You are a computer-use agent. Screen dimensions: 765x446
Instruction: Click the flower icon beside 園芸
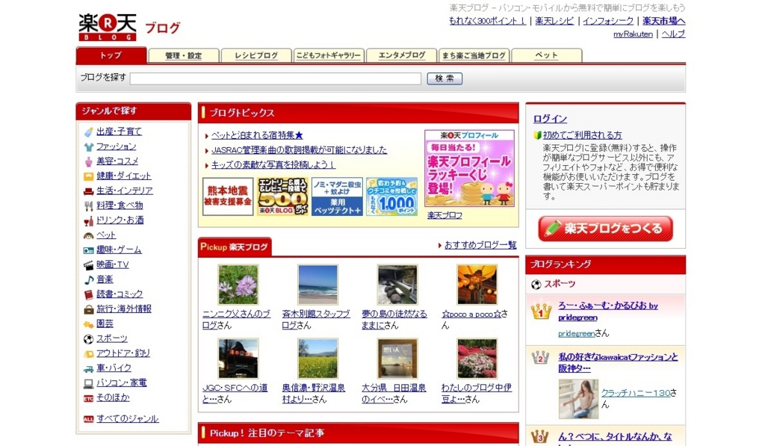[x=88, y=324]
